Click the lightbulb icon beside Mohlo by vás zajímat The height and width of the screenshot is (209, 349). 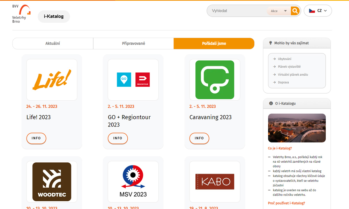[x=270, y=43]
